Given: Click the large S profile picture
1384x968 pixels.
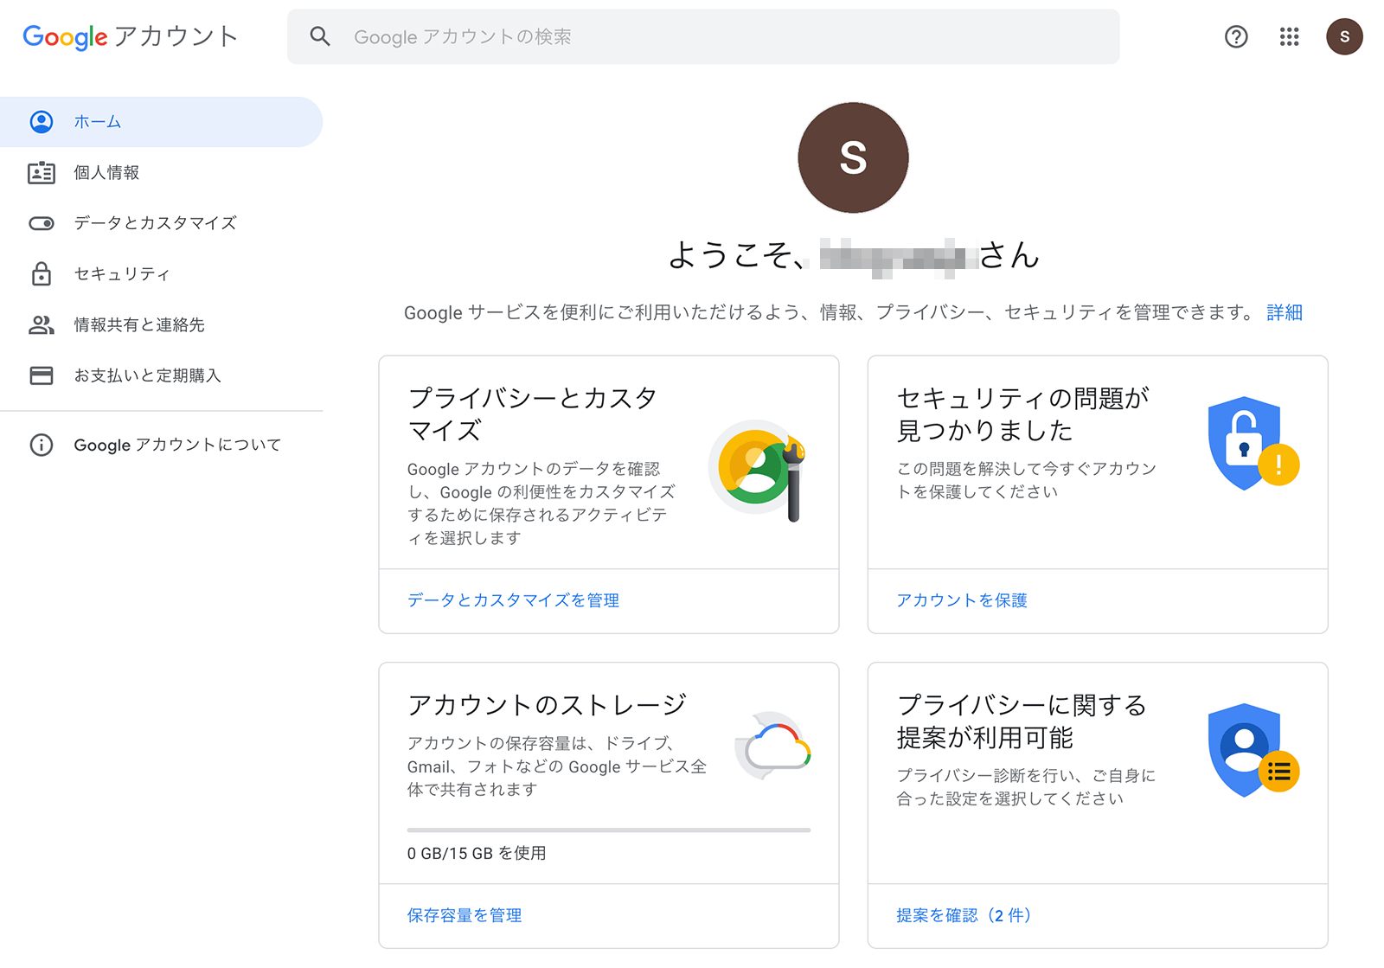Looking at the screenshot, I should [x=853, y=157].
